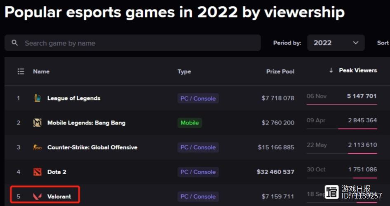Click the sort arrow next to Peak Viewers
This screenshot has width=390, height=206.
coord(331,70)
